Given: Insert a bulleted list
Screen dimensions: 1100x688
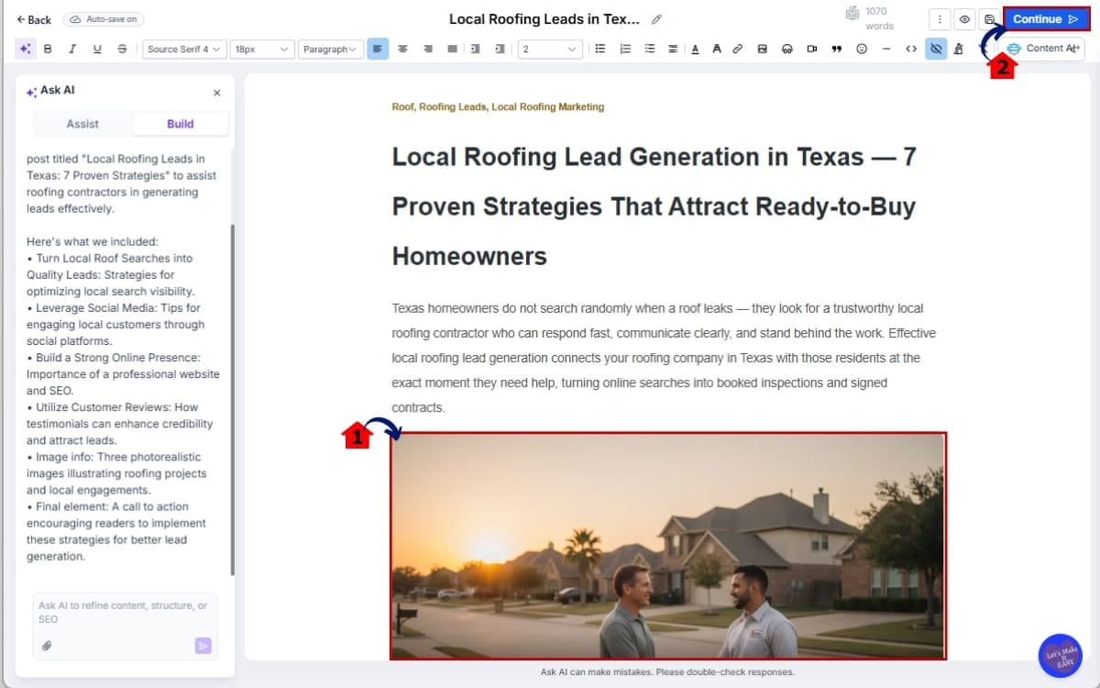Looking at the screenshot, I should pyautogui.click(x=600, y=49).
